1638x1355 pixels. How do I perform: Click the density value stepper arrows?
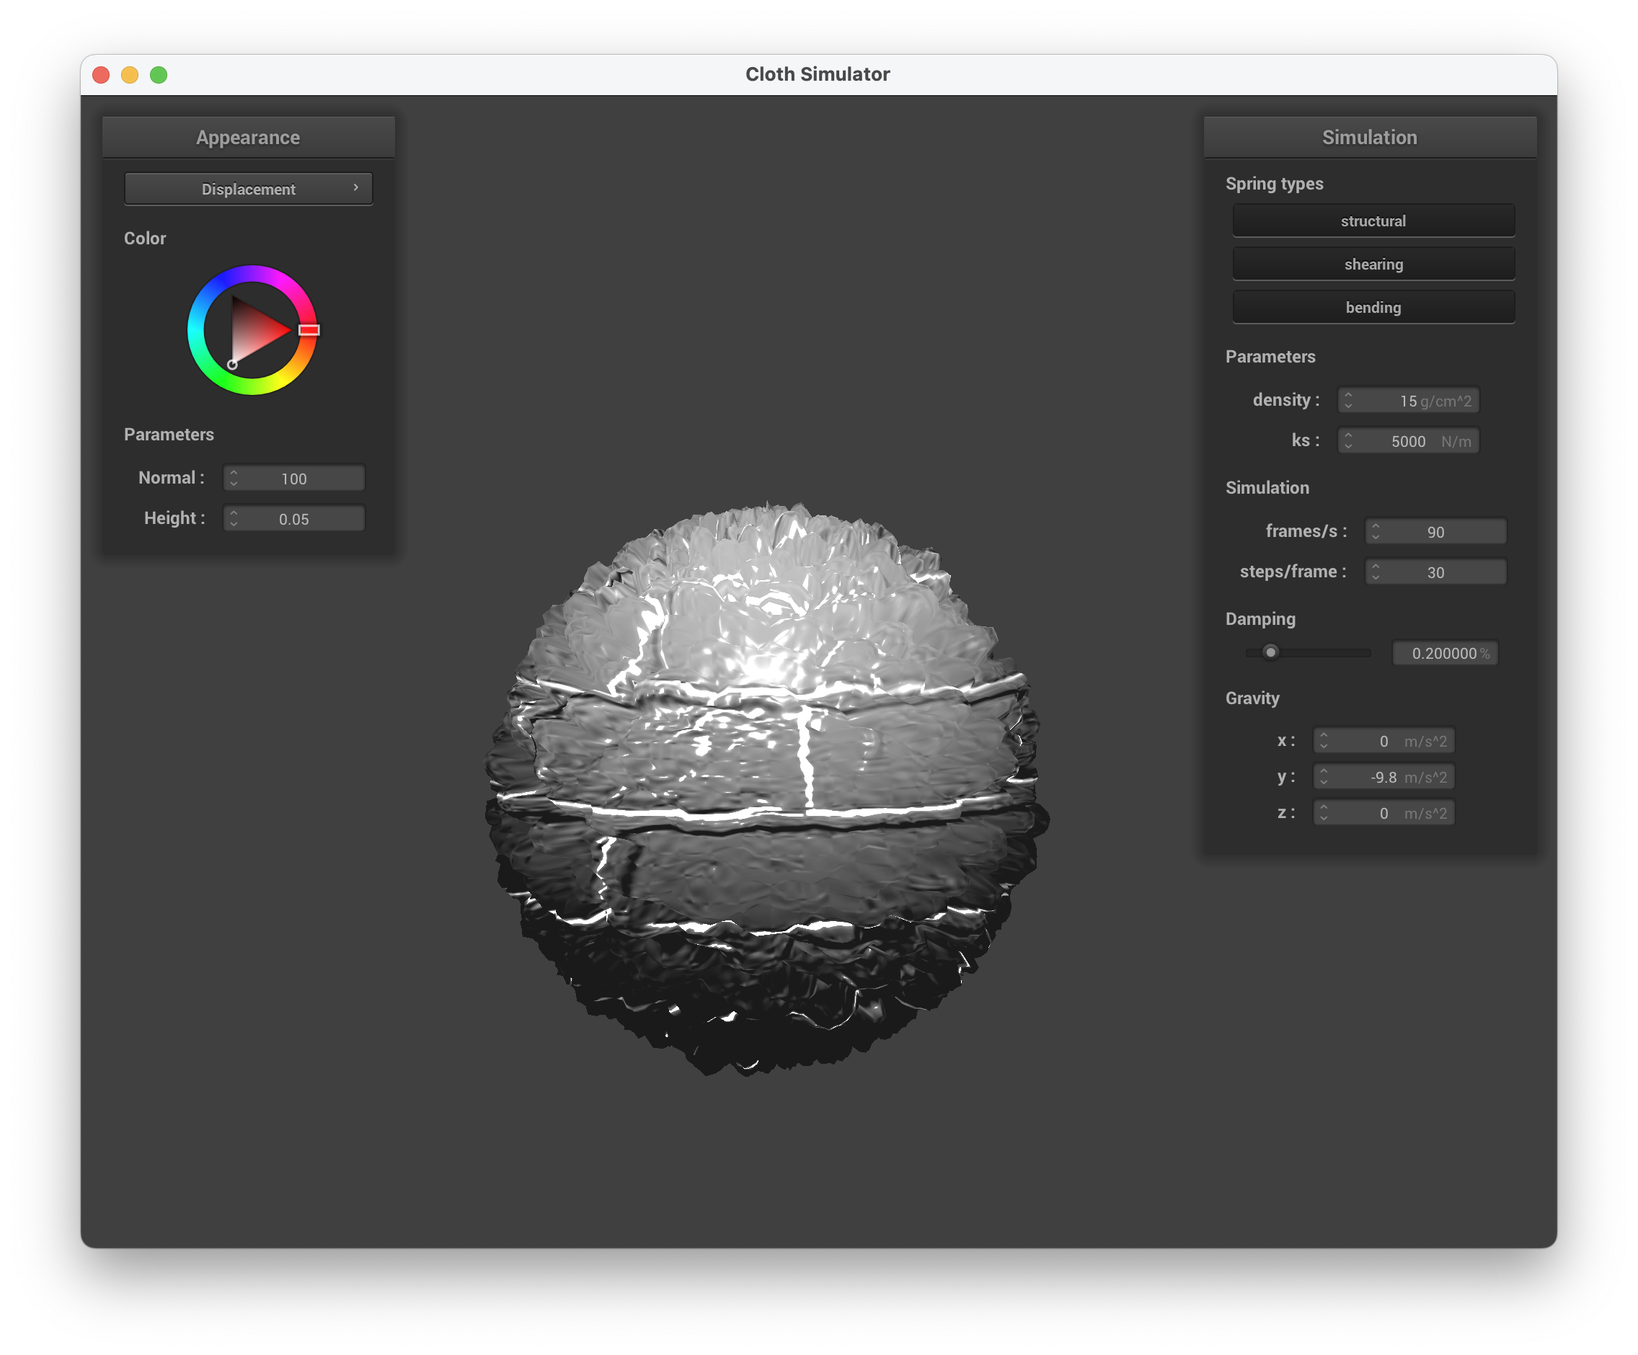coord(1348,400)
